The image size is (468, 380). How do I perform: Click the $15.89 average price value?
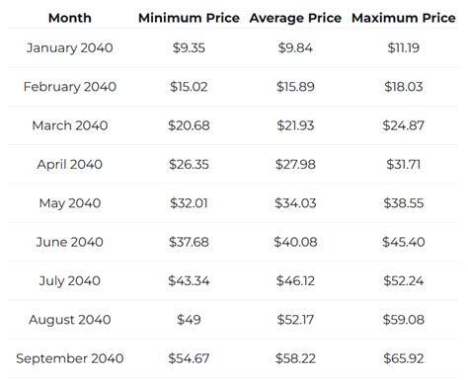click(295, 87)
